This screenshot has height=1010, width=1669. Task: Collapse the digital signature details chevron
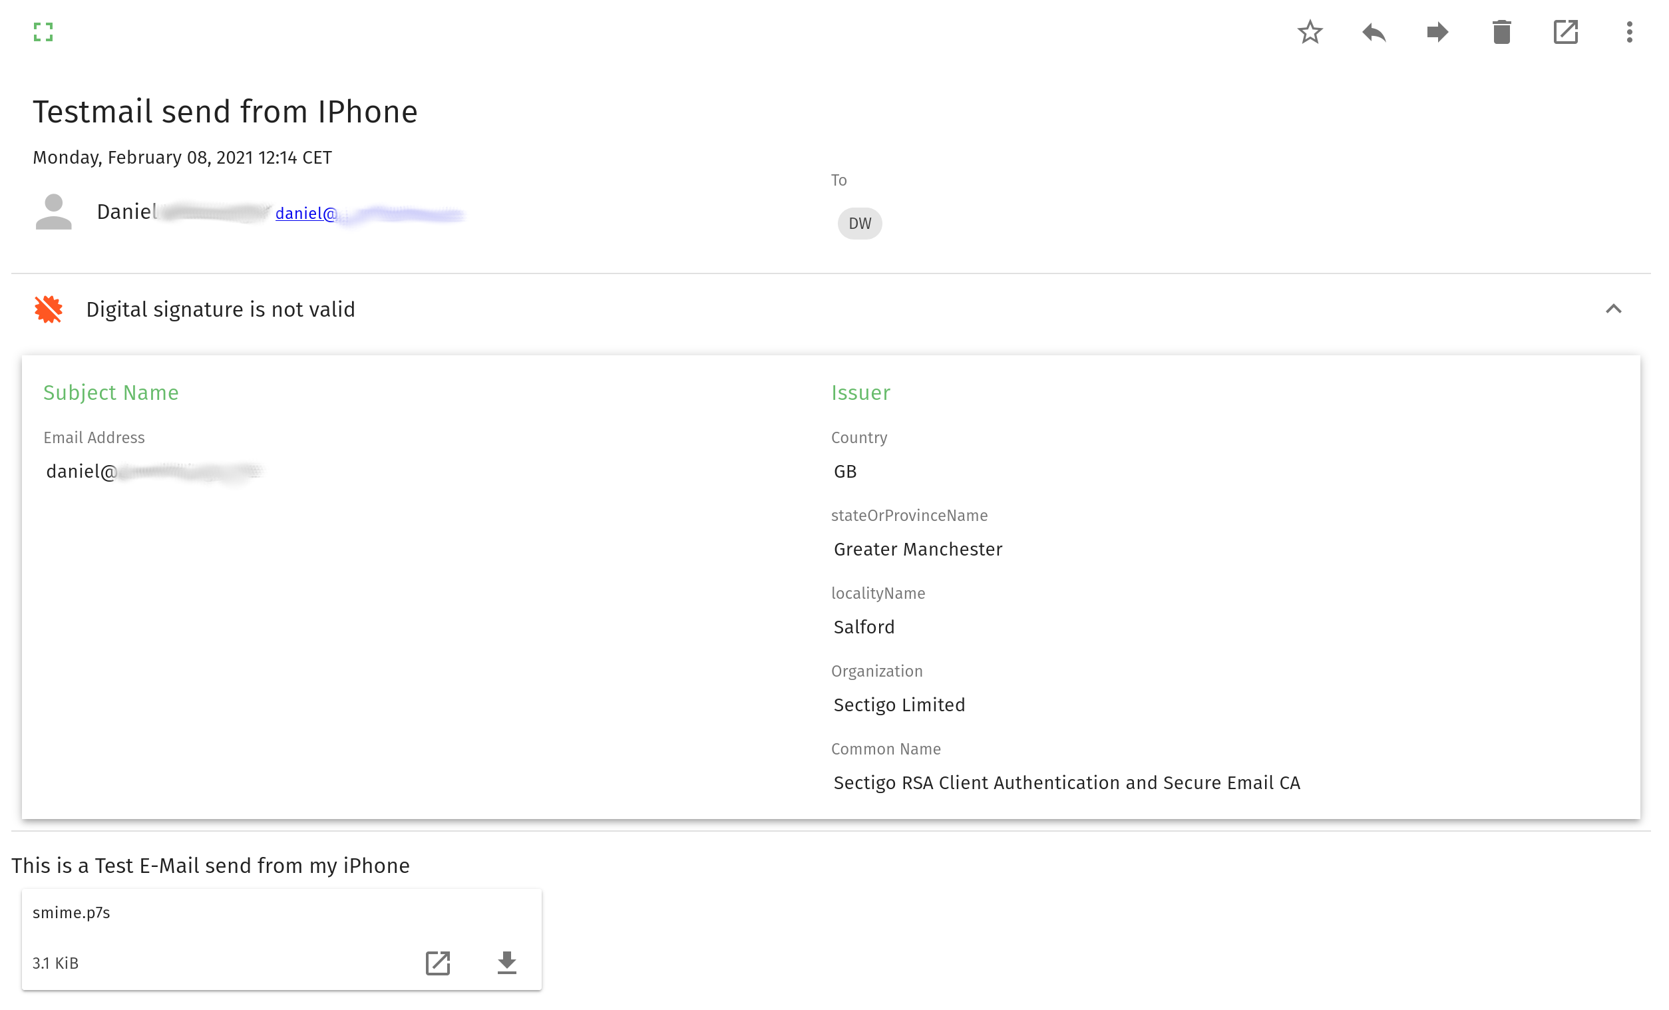(1614, 309)
